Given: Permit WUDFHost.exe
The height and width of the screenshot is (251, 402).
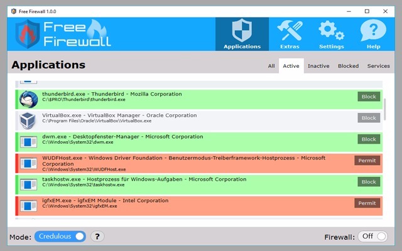Looking at the screenshot, I should click(x=367, y=160).
